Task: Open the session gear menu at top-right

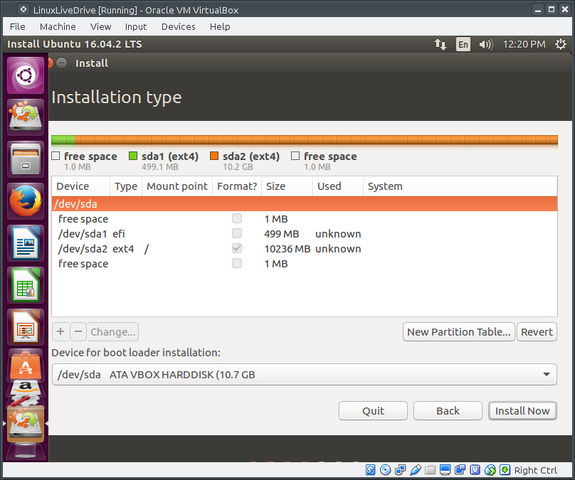Action: pyautogui.click(x=561, y=43)
